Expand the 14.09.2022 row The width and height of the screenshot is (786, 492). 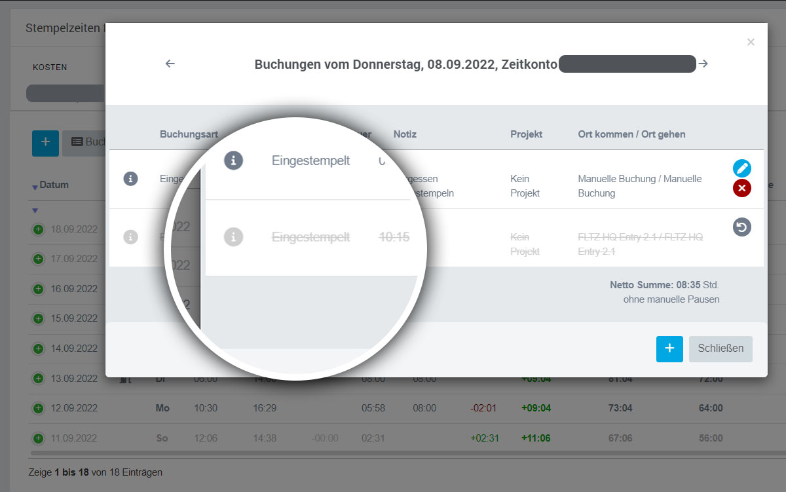click(38, 349)
